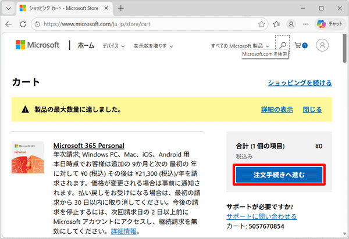Click the account sign-in avatar icon

[x=323, y=45]
